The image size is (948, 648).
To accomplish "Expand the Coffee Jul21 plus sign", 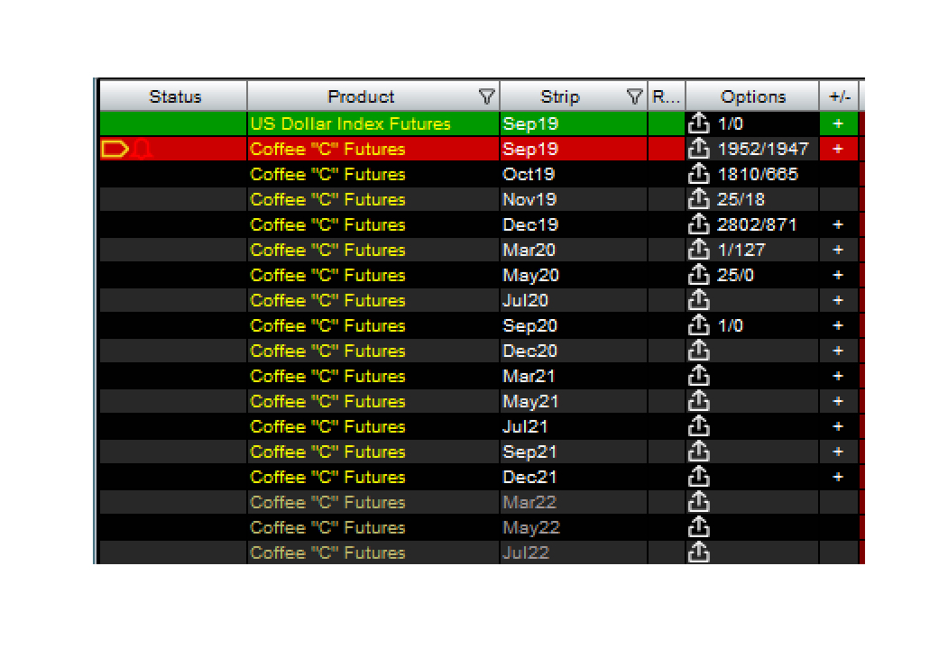I will coord(838,426).
